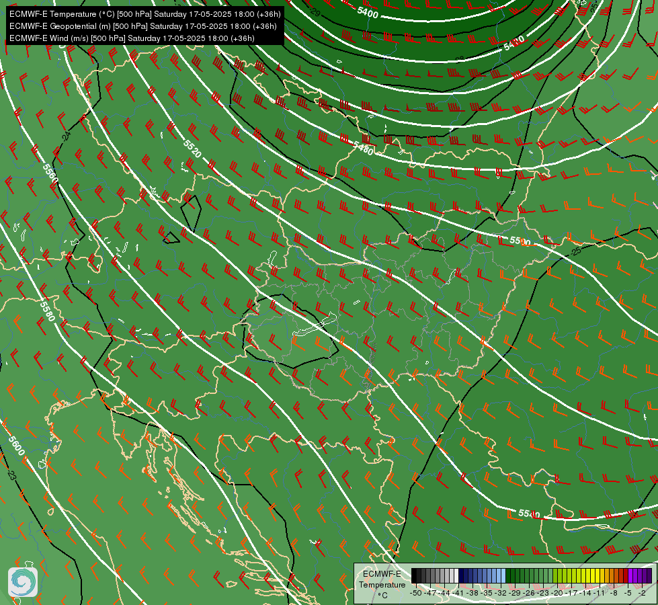
Task: Select the lightest blue swatch beside dark green
Action: pos(503,575)
